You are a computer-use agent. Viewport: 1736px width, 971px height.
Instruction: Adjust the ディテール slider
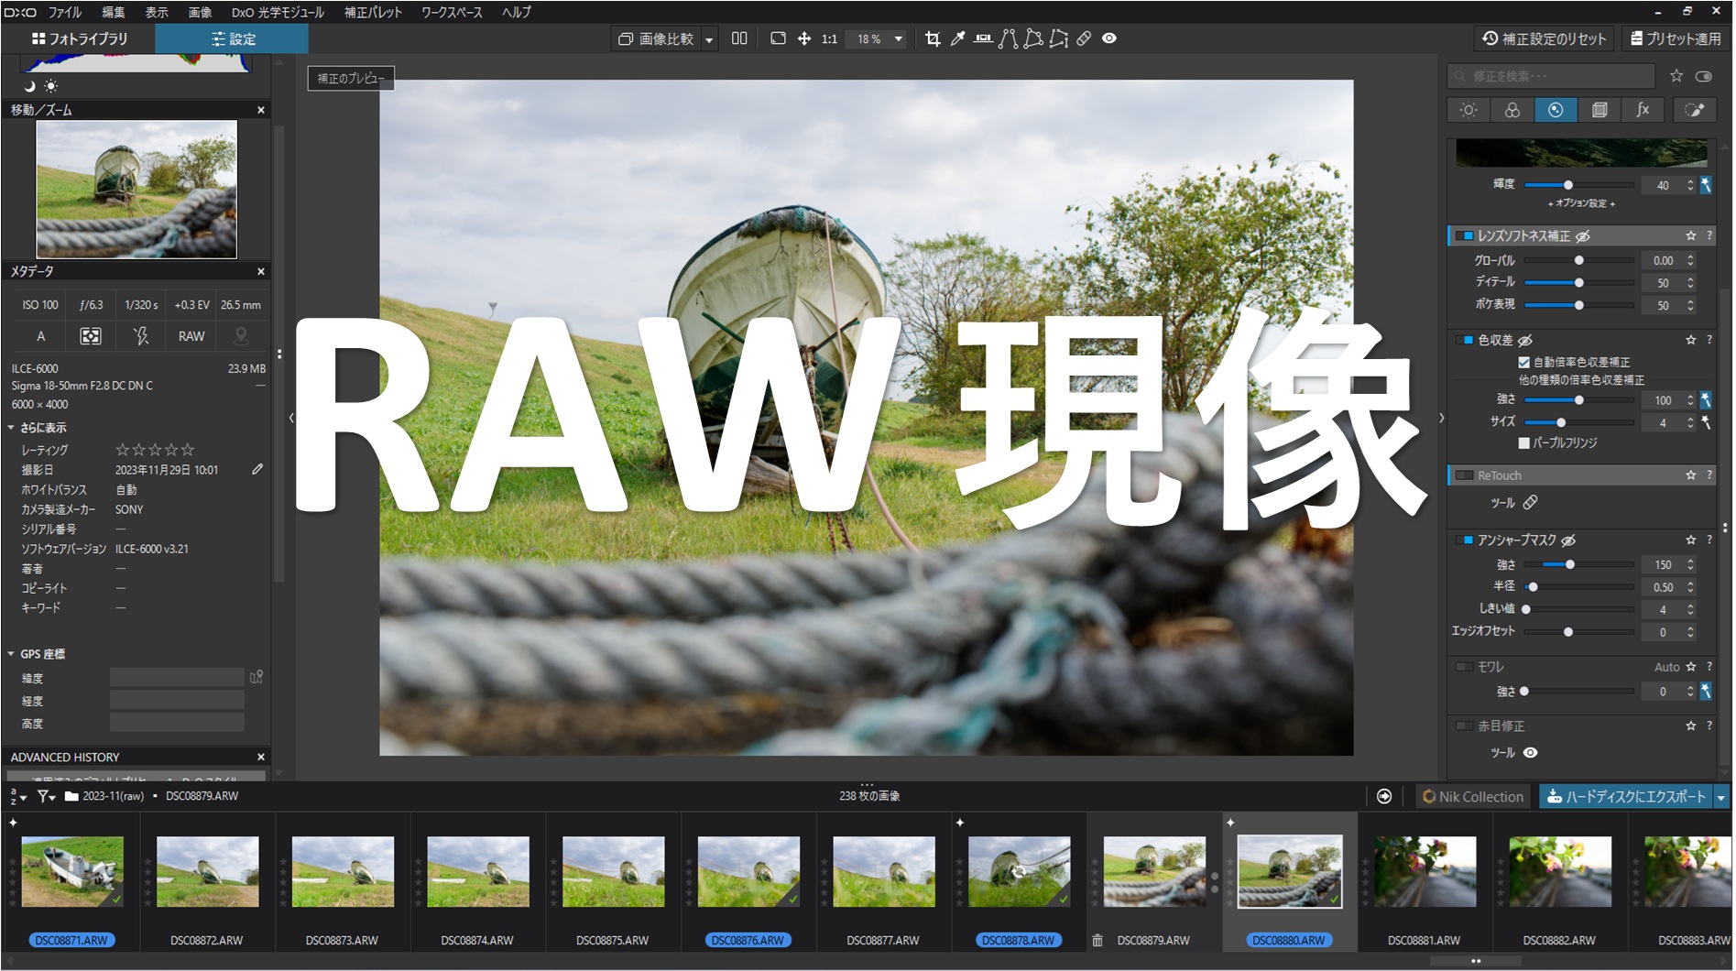click(1578, 283)
